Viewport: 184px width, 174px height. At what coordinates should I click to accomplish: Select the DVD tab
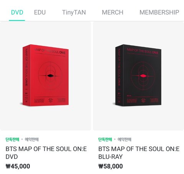17,12
